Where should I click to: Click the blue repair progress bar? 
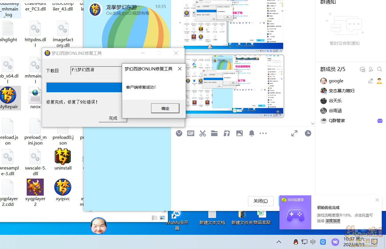click(84, 87)
